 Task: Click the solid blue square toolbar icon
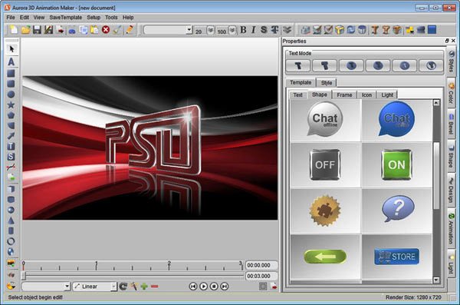pyautogui.click(x=432, y=30)
